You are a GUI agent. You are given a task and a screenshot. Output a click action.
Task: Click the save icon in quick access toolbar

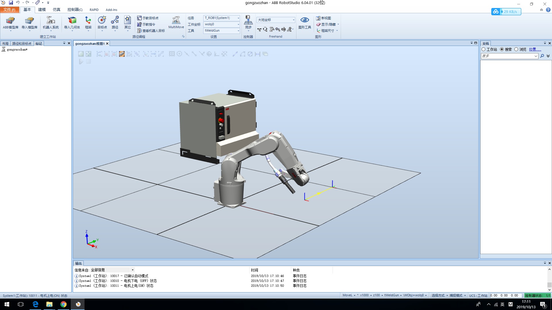pos(11,3)
